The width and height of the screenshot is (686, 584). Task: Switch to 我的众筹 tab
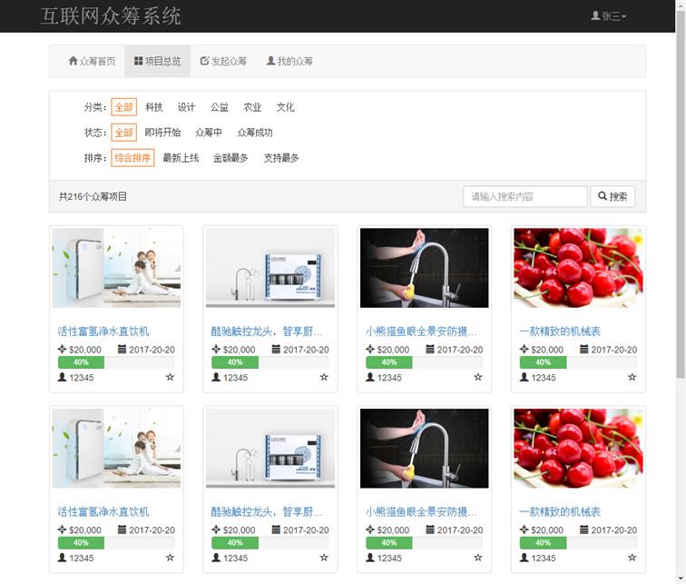(289, 61)
